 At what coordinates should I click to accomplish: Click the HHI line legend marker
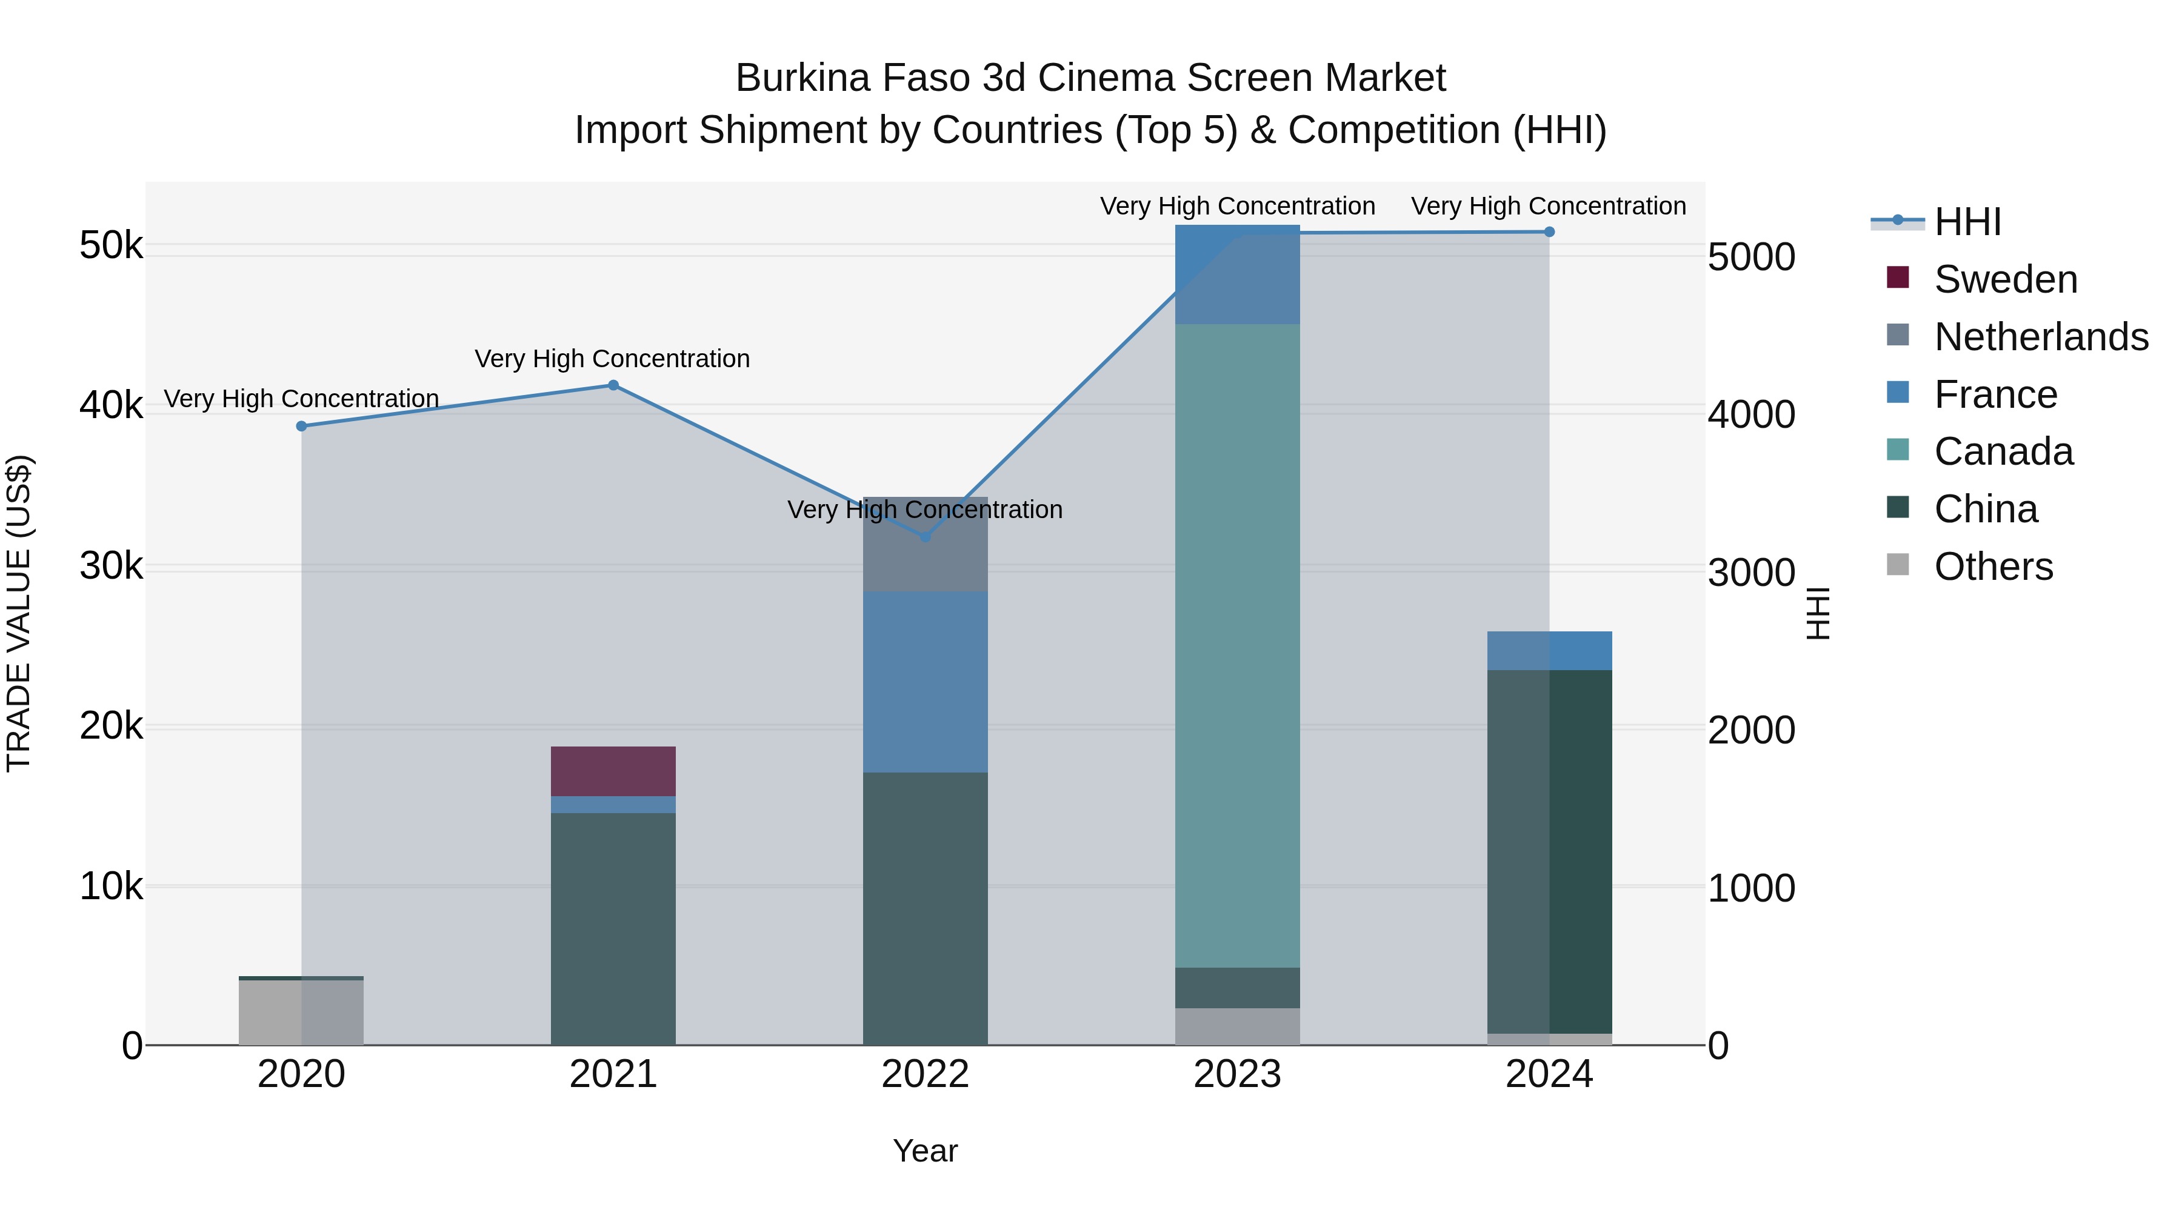coord(1897,221)
